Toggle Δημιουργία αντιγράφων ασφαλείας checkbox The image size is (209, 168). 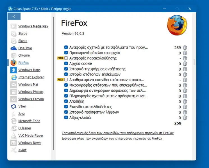[x=66, y=91]
